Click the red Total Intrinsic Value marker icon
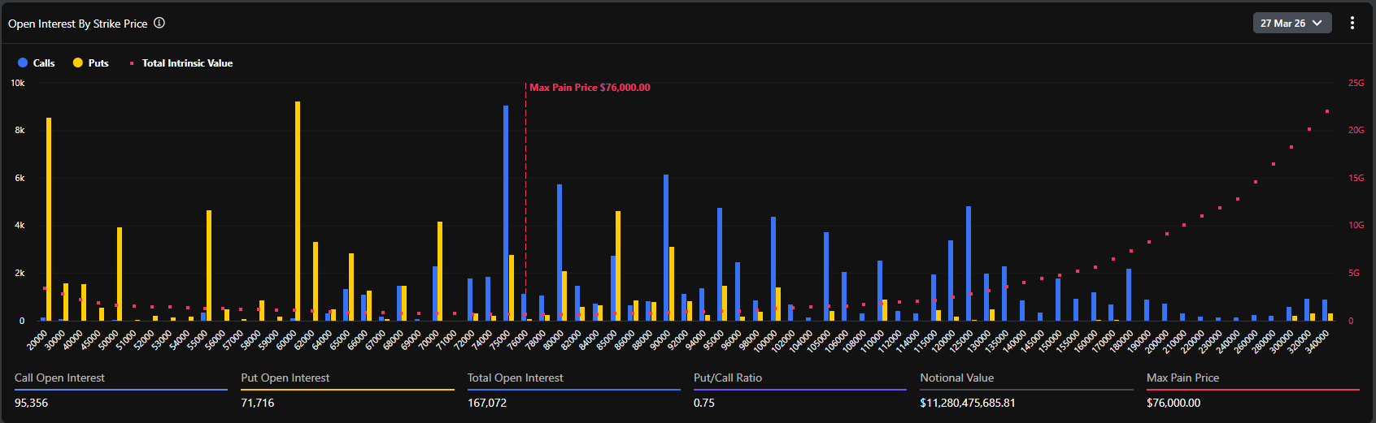Screen dimensions: 1376x423 132,63
